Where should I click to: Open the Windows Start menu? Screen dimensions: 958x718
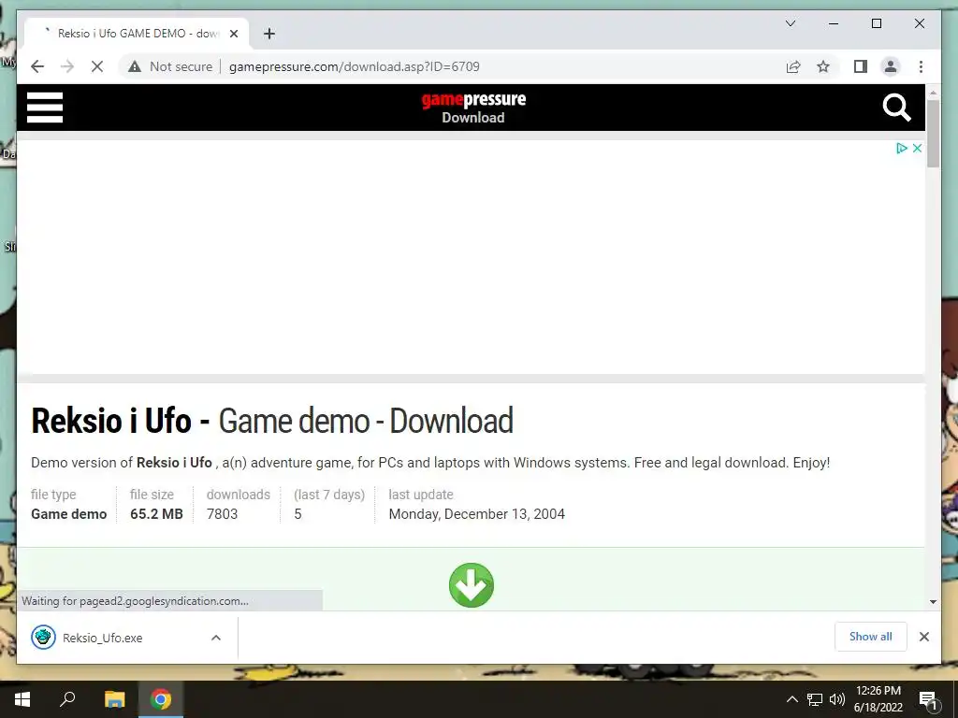[x=22, y=699]
